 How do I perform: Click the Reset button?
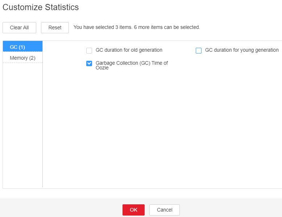click(x=55, y=27)
